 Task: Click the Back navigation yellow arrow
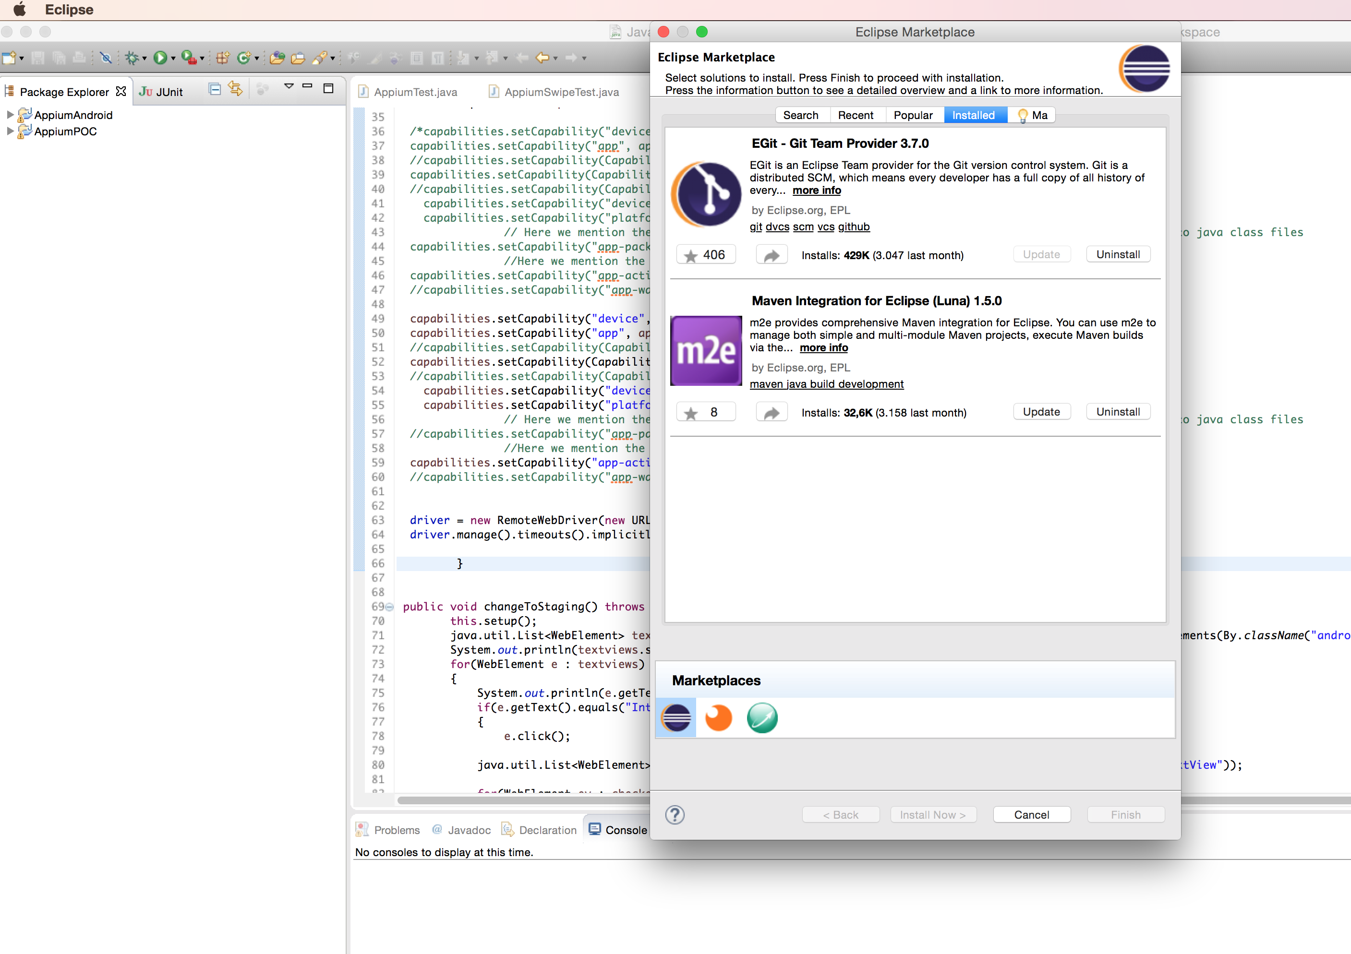542,58
